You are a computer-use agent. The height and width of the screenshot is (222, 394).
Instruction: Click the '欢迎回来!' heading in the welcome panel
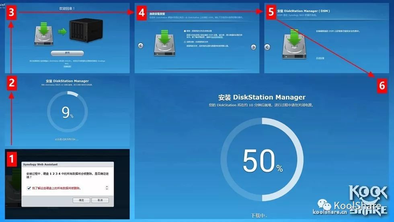67,8
